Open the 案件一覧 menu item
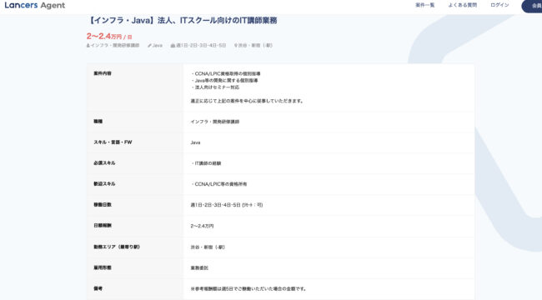542x300 pixels. 424,5
